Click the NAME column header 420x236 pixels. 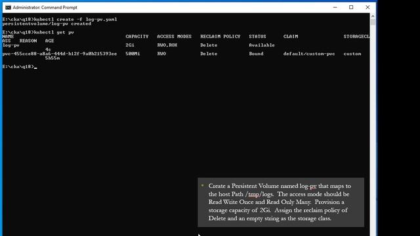pos(8,37)
